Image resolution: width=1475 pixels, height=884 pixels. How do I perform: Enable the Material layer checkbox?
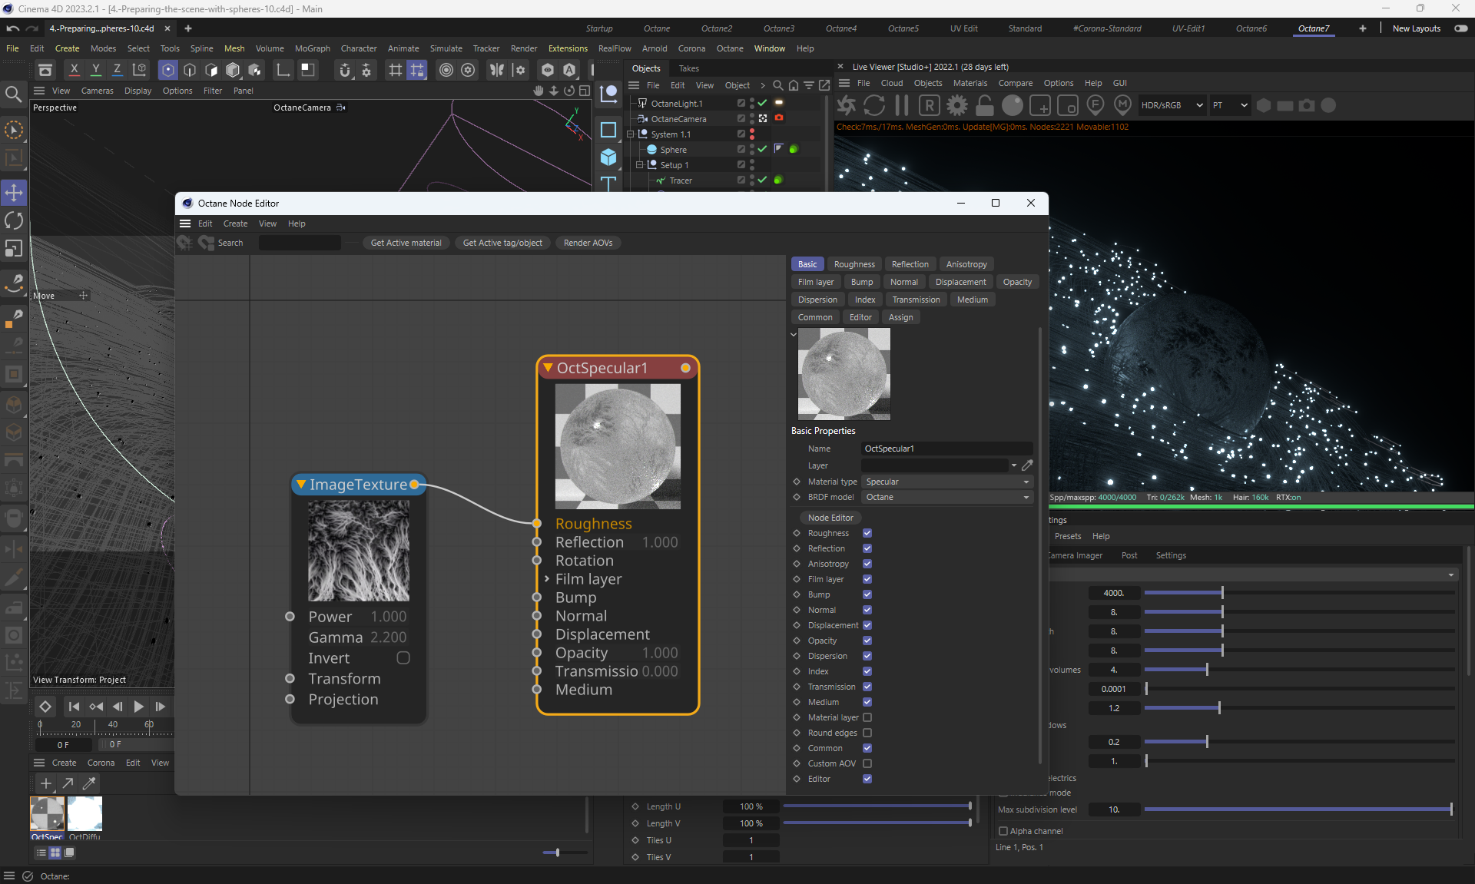point(867,717)
